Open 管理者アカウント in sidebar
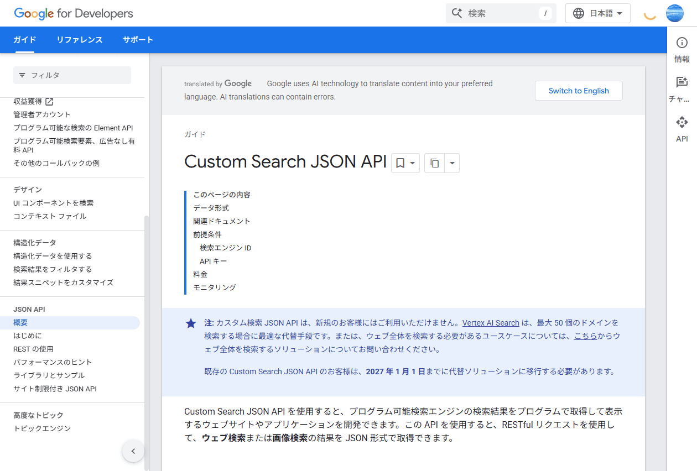697x471 pixels. tap(42, 114)
